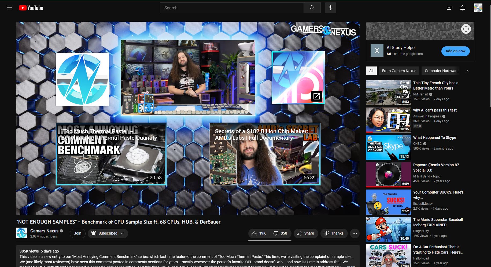This screenshot has height=267, width=491.
Task: Click the video title 'NOT ENOUGH SAMPLES'
Action: coord(118,222)
